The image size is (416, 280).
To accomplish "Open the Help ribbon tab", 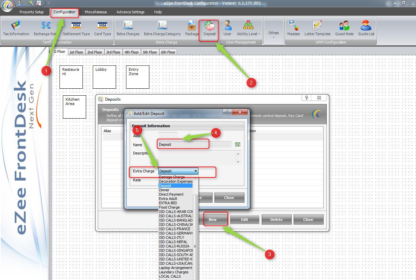I will pos(158,12).
